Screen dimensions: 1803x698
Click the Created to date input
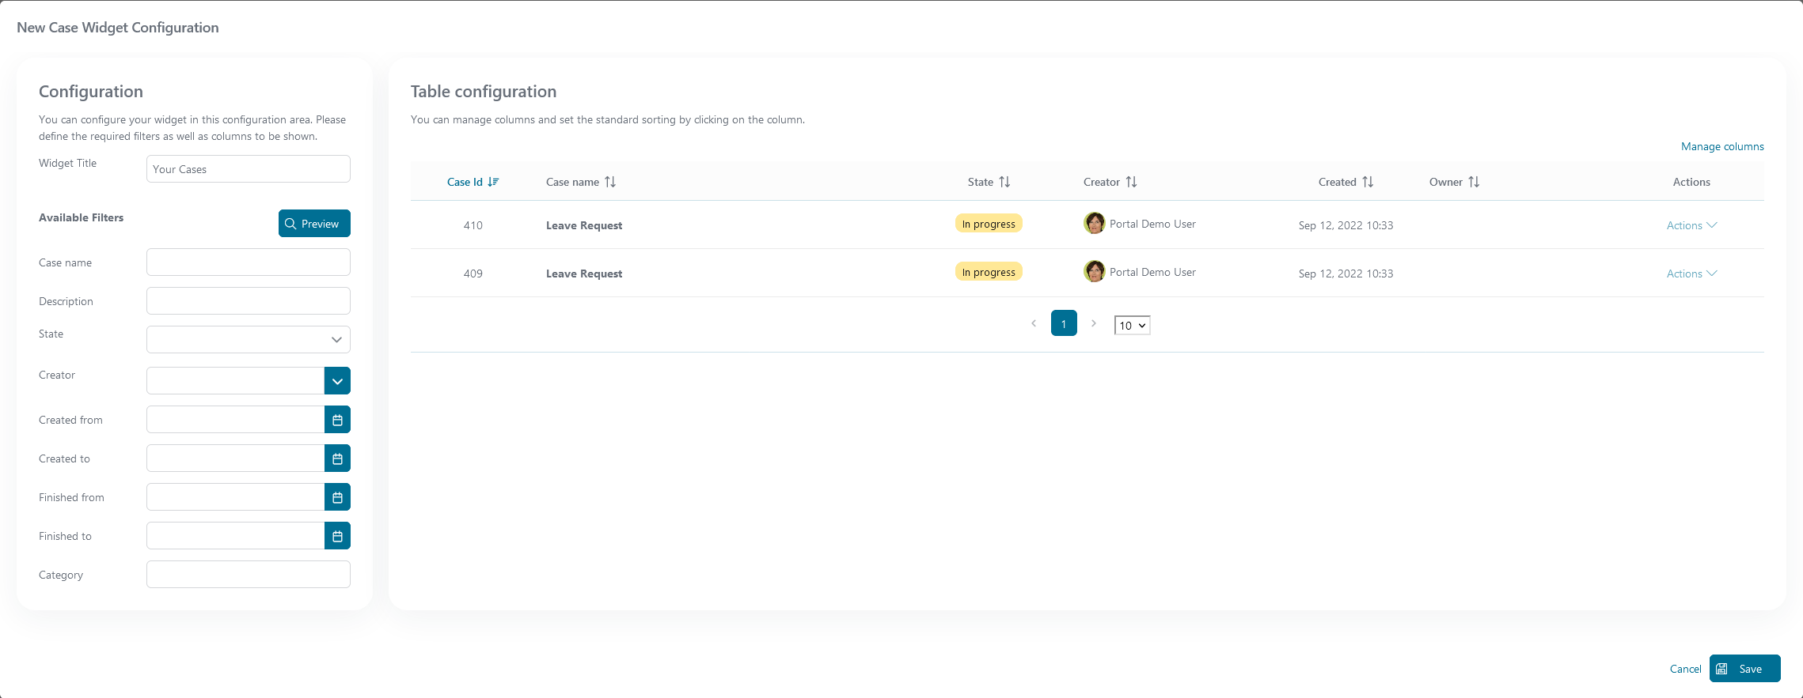[x=235, y=458]
